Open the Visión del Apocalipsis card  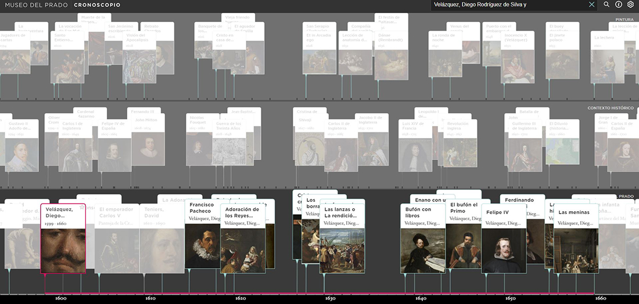pyautogui.click(x=139, y=57)
